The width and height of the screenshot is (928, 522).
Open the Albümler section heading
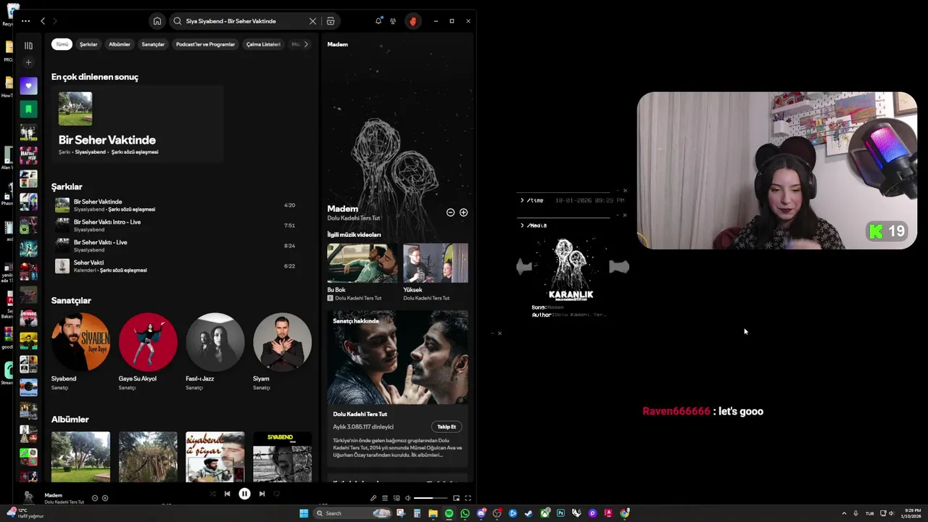pyautogui.click(x=70, y=420)
